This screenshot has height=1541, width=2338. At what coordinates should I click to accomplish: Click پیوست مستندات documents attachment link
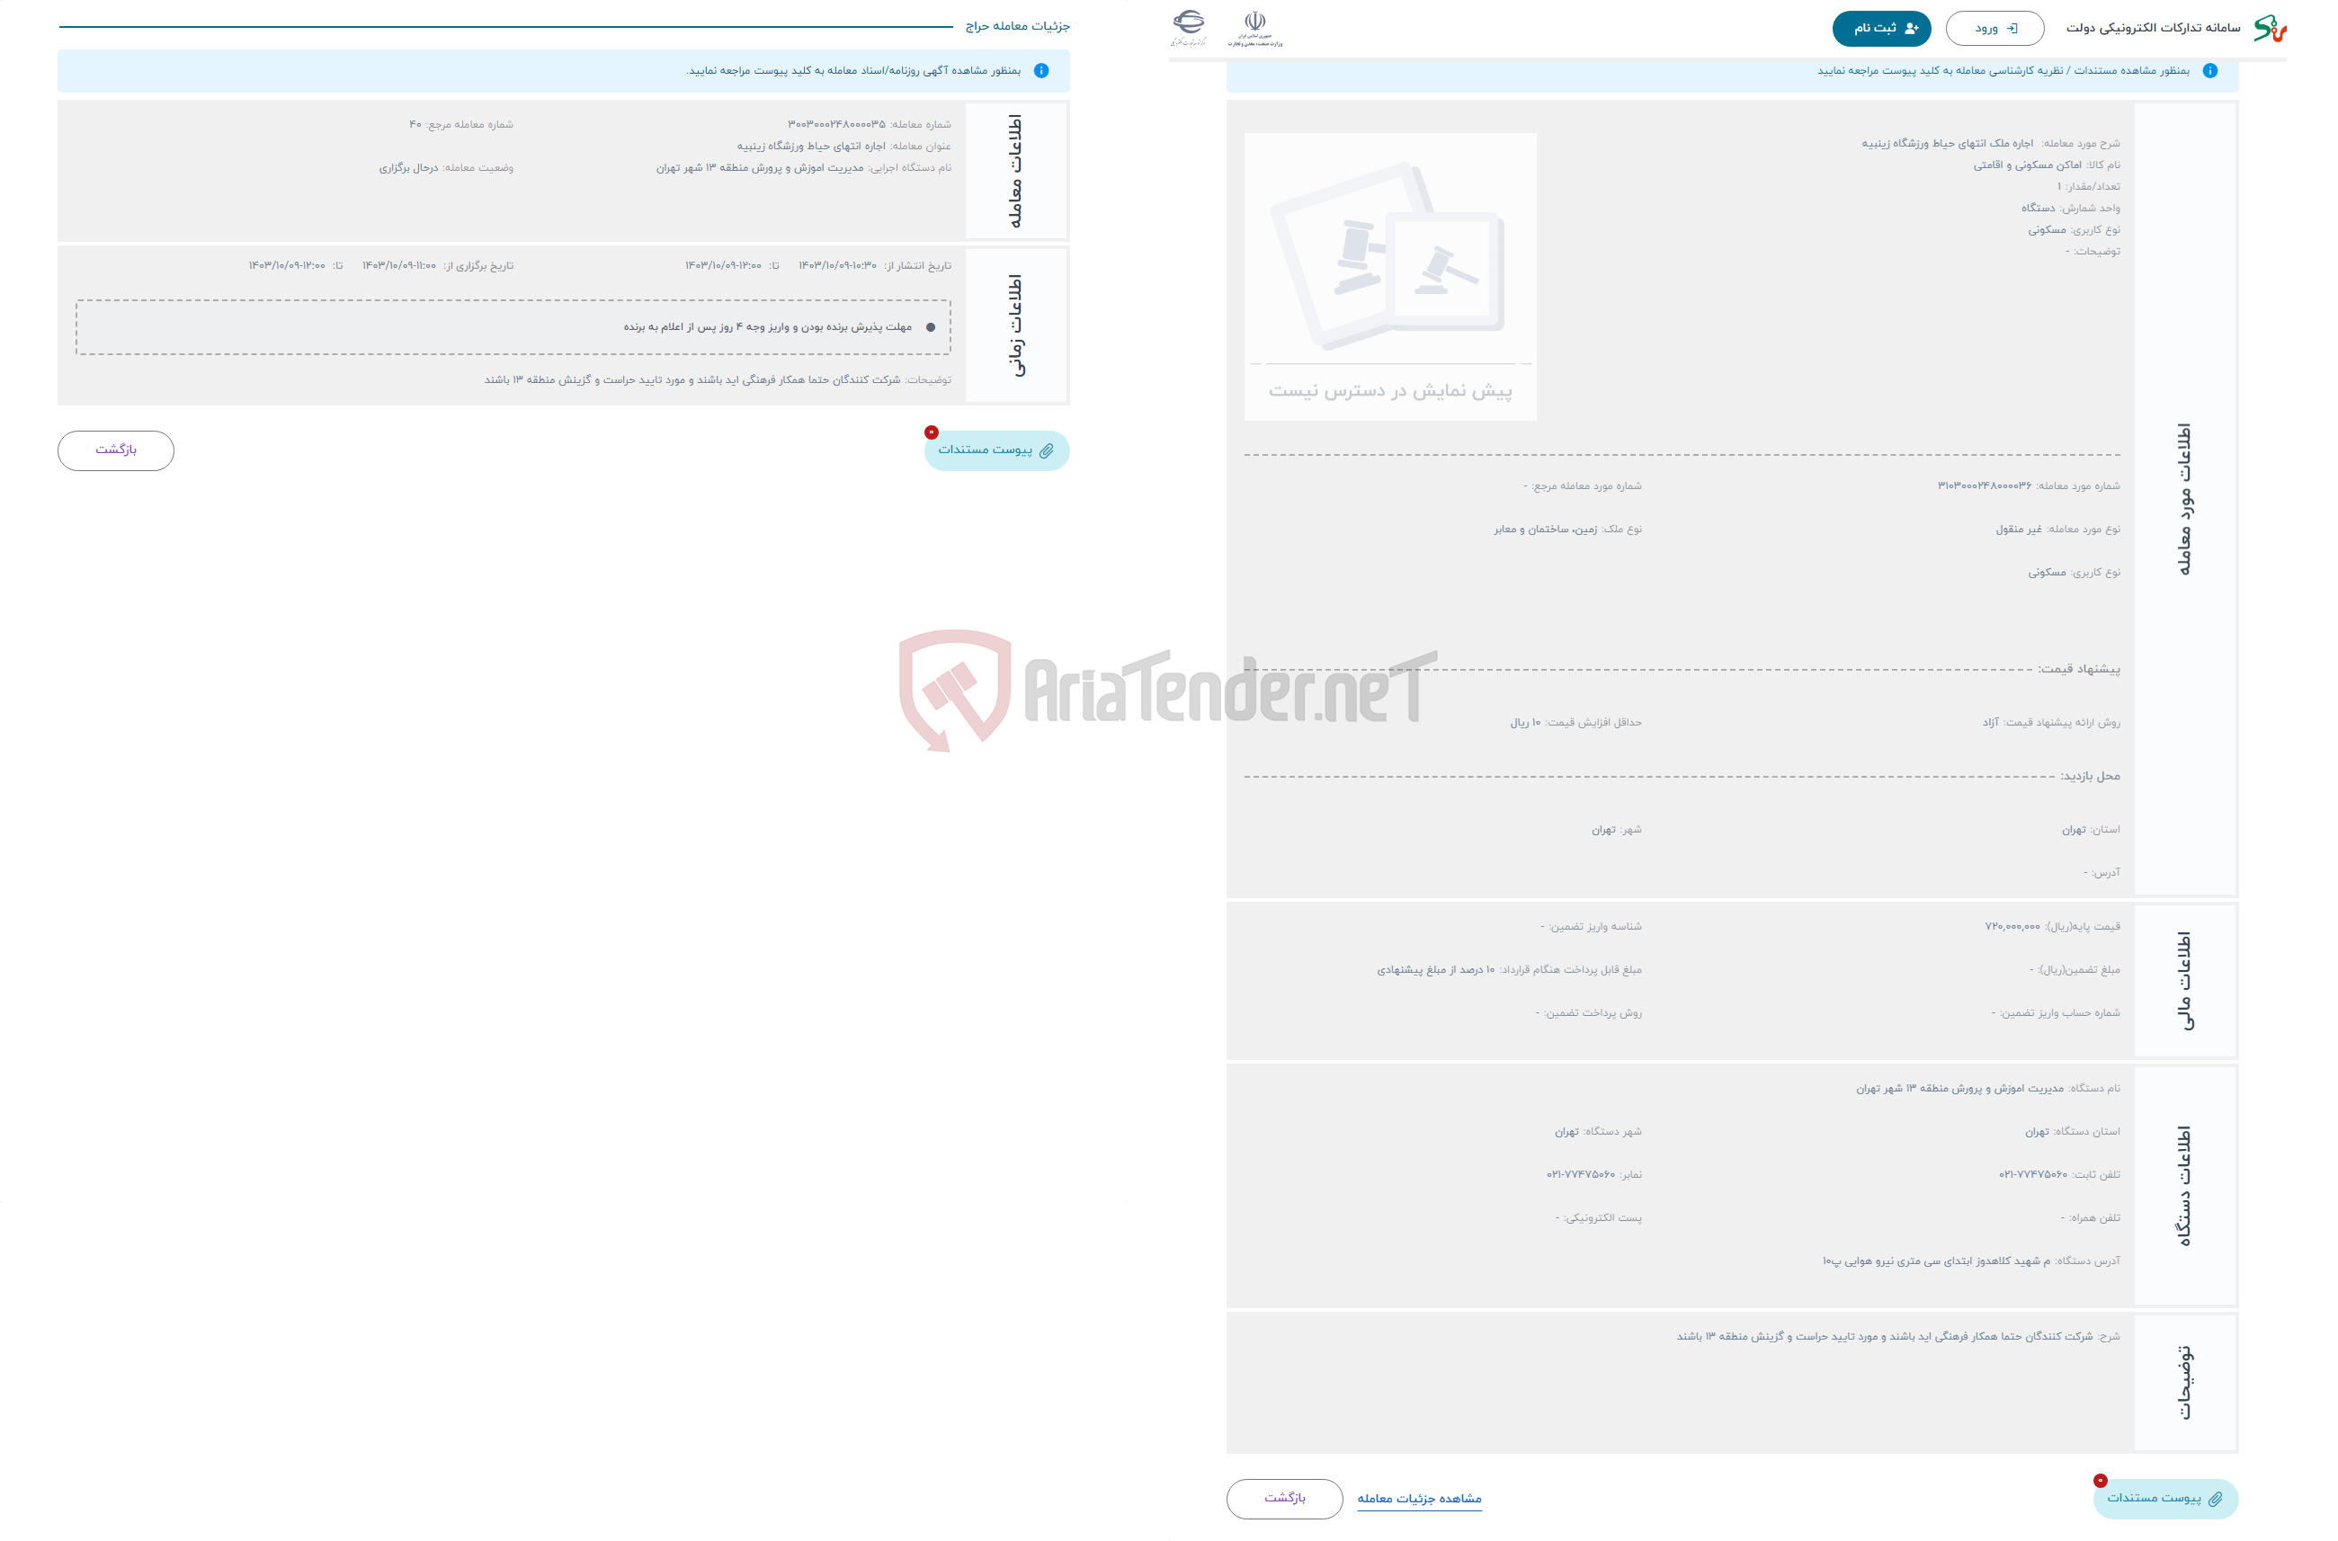996,449
